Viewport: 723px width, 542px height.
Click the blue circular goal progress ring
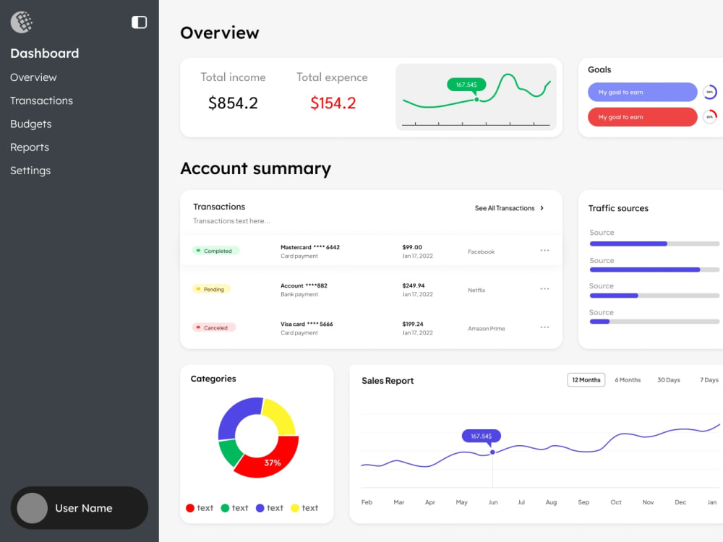(710, 93)
